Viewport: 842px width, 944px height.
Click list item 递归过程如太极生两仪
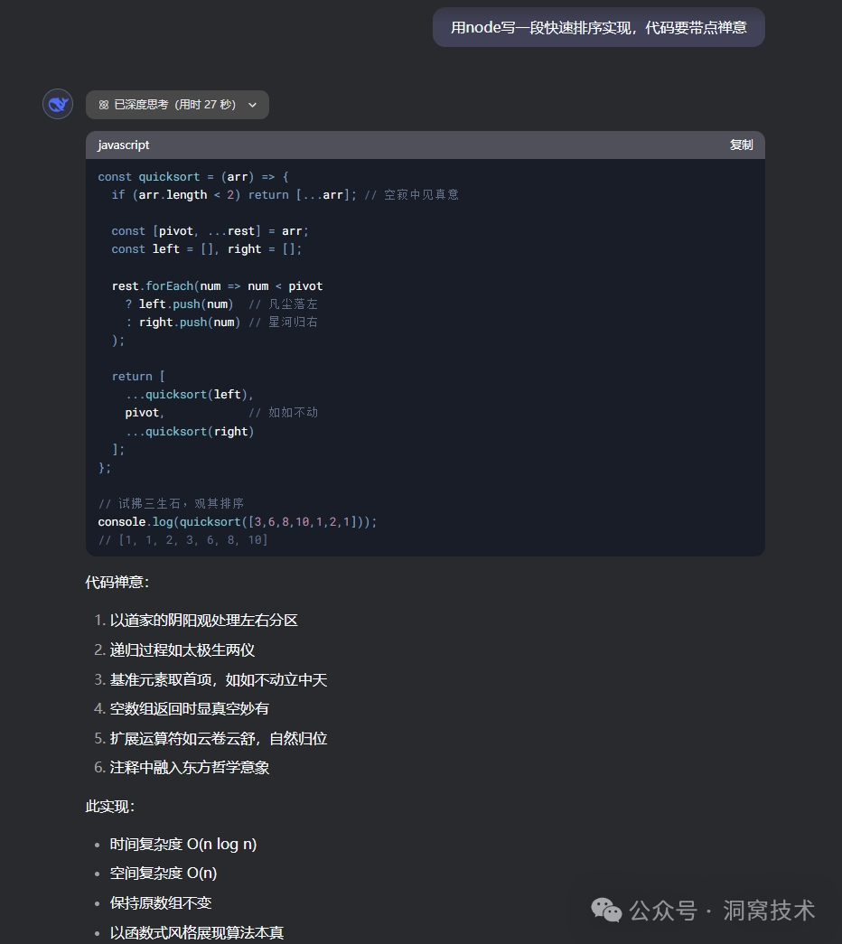tap(182, 650)
